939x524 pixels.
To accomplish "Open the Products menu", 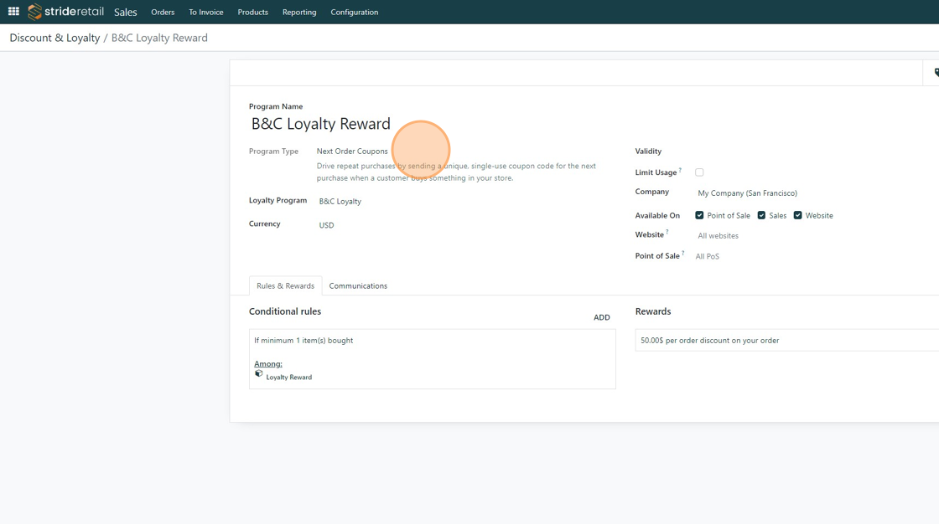I will pyautogui.click(x=252, y=12).
